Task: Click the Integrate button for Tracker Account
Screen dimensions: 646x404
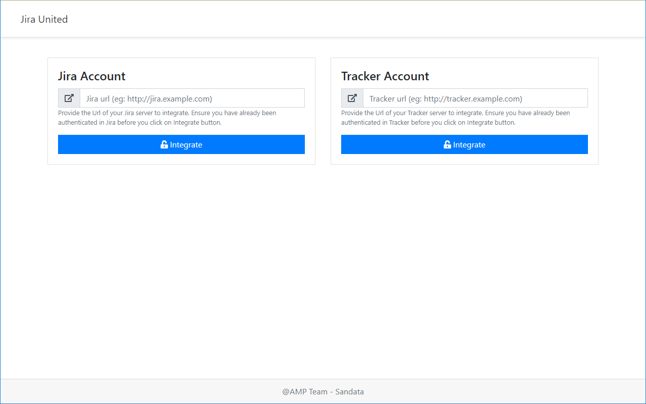Action: (x=464, y=144)
